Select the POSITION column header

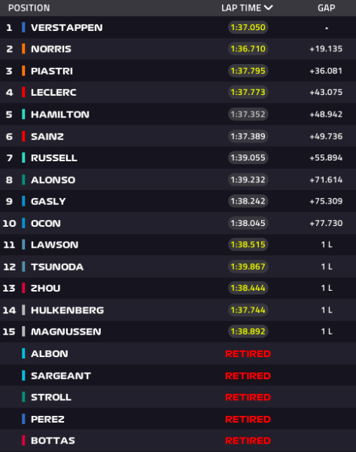(29, 8)
